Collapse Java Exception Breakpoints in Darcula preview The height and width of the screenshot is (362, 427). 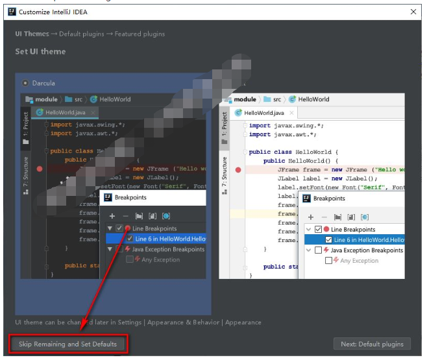(x=110, y=249)
